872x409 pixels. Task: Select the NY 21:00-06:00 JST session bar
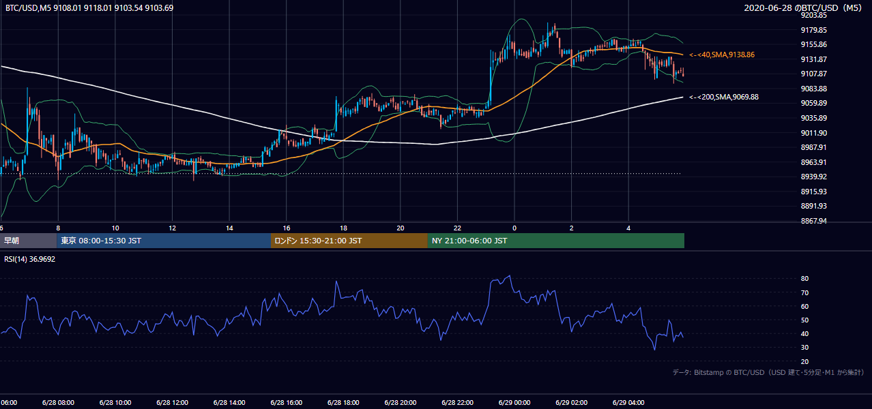coord(556,241)
